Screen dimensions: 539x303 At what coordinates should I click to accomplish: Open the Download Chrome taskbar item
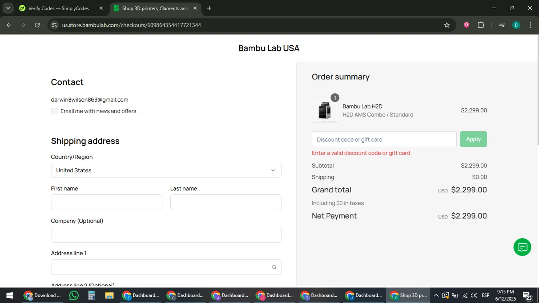(42, 295)
